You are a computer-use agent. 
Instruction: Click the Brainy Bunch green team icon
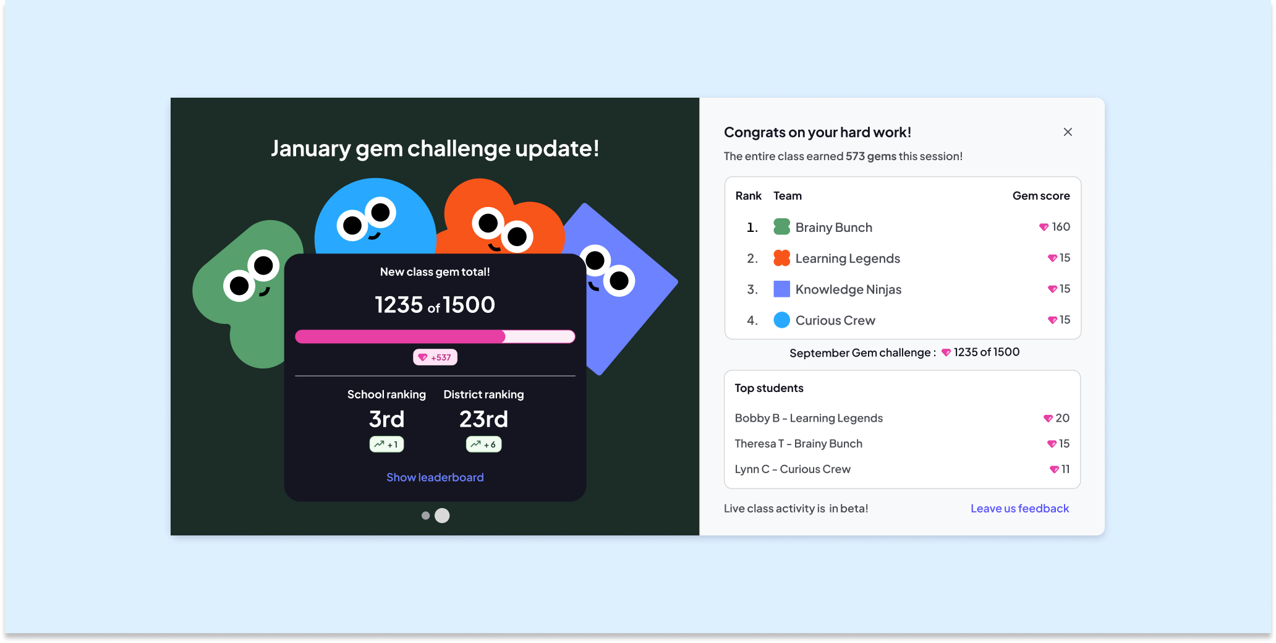point(781,227)
